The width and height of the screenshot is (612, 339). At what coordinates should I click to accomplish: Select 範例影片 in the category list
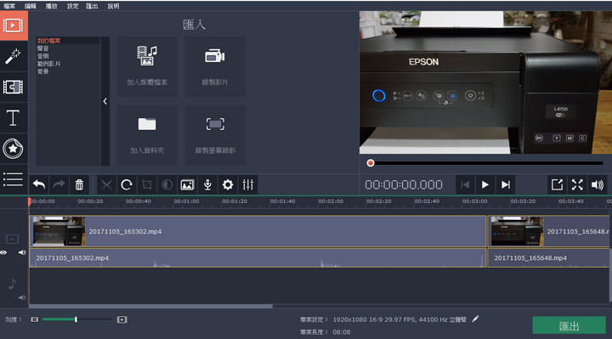tap(48, 64)
